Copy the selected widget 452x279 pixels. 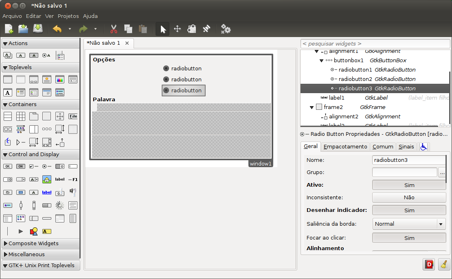128,29
